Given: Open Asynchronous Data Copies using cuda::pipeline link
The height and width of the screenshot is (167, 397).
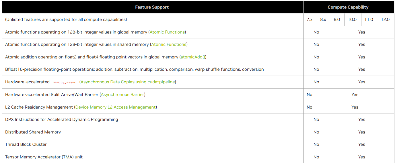Looking at the screenshot, I should [x=128, y=82].
